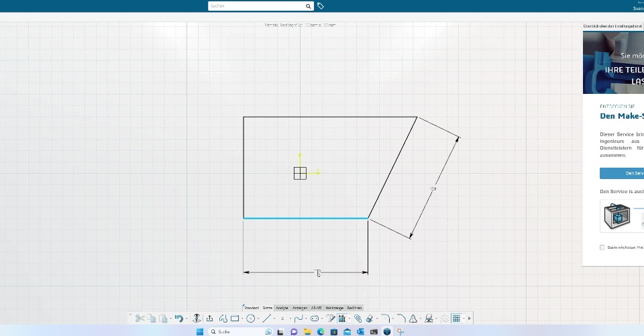Image resolution: width=644 pixels, height=336 pixels.
Task: Click the Copy icon in the toolbar
Action: [152, 319]
